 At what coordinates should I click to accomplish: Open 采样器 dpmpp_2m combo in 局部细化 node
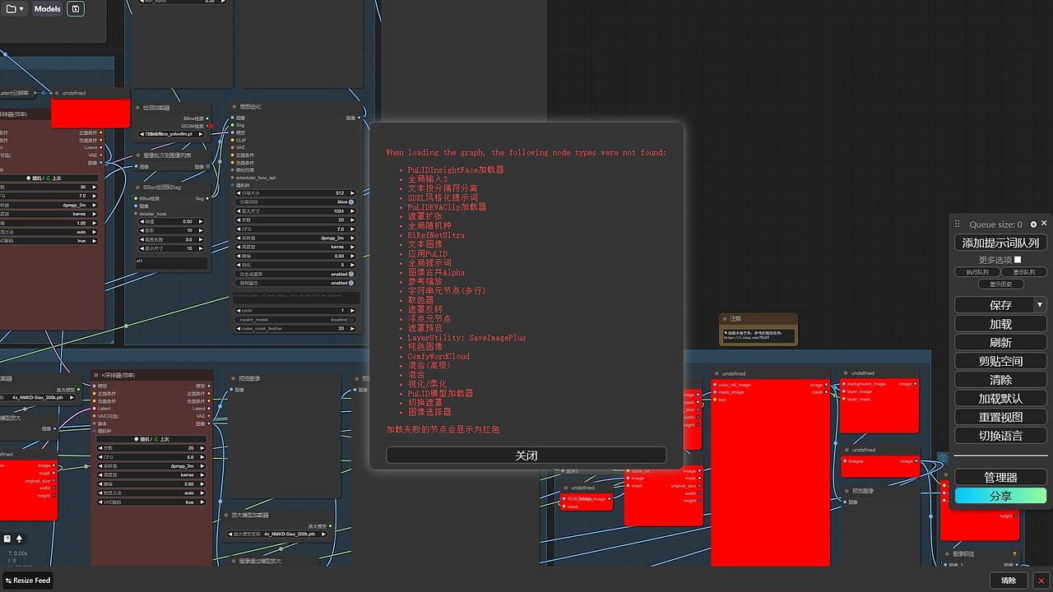click(x=296, y=238)
